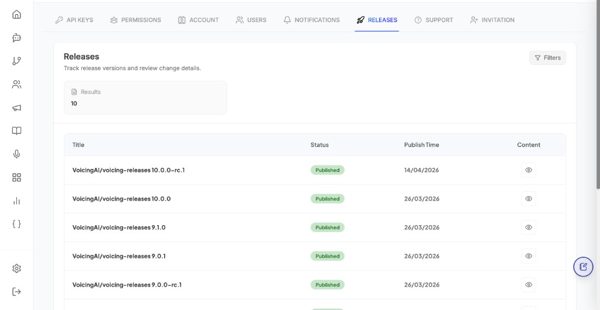Open the microphone voice icon
Image resolution: width=600 pixels, height=310 pixels.
click(x=16, y=154)
